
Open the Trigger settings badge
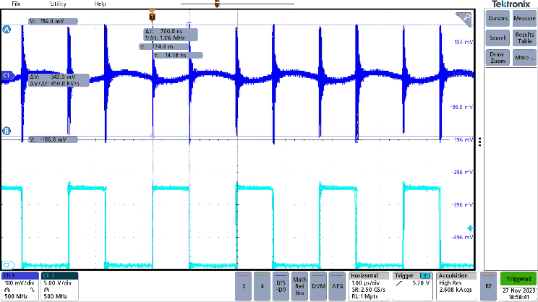pyautogui.click(x=413, y=285)
